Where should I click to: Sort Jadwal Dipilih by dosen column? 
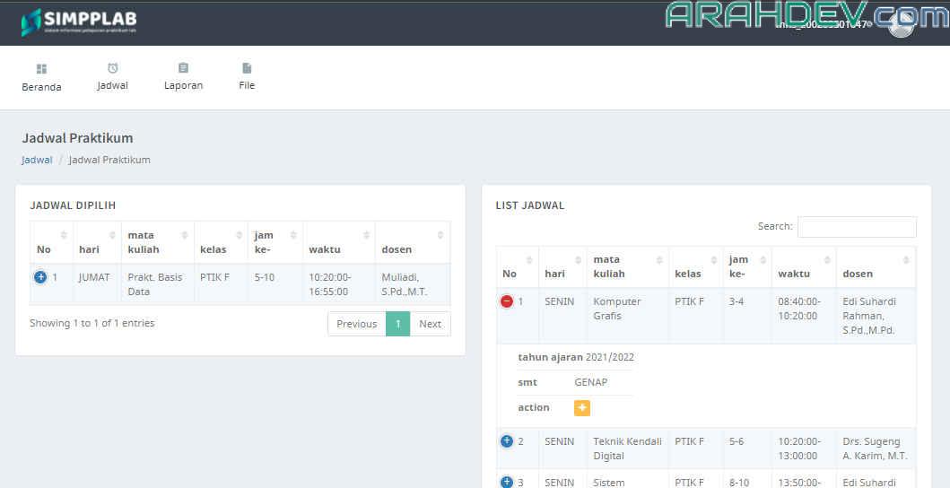[412, 242]
